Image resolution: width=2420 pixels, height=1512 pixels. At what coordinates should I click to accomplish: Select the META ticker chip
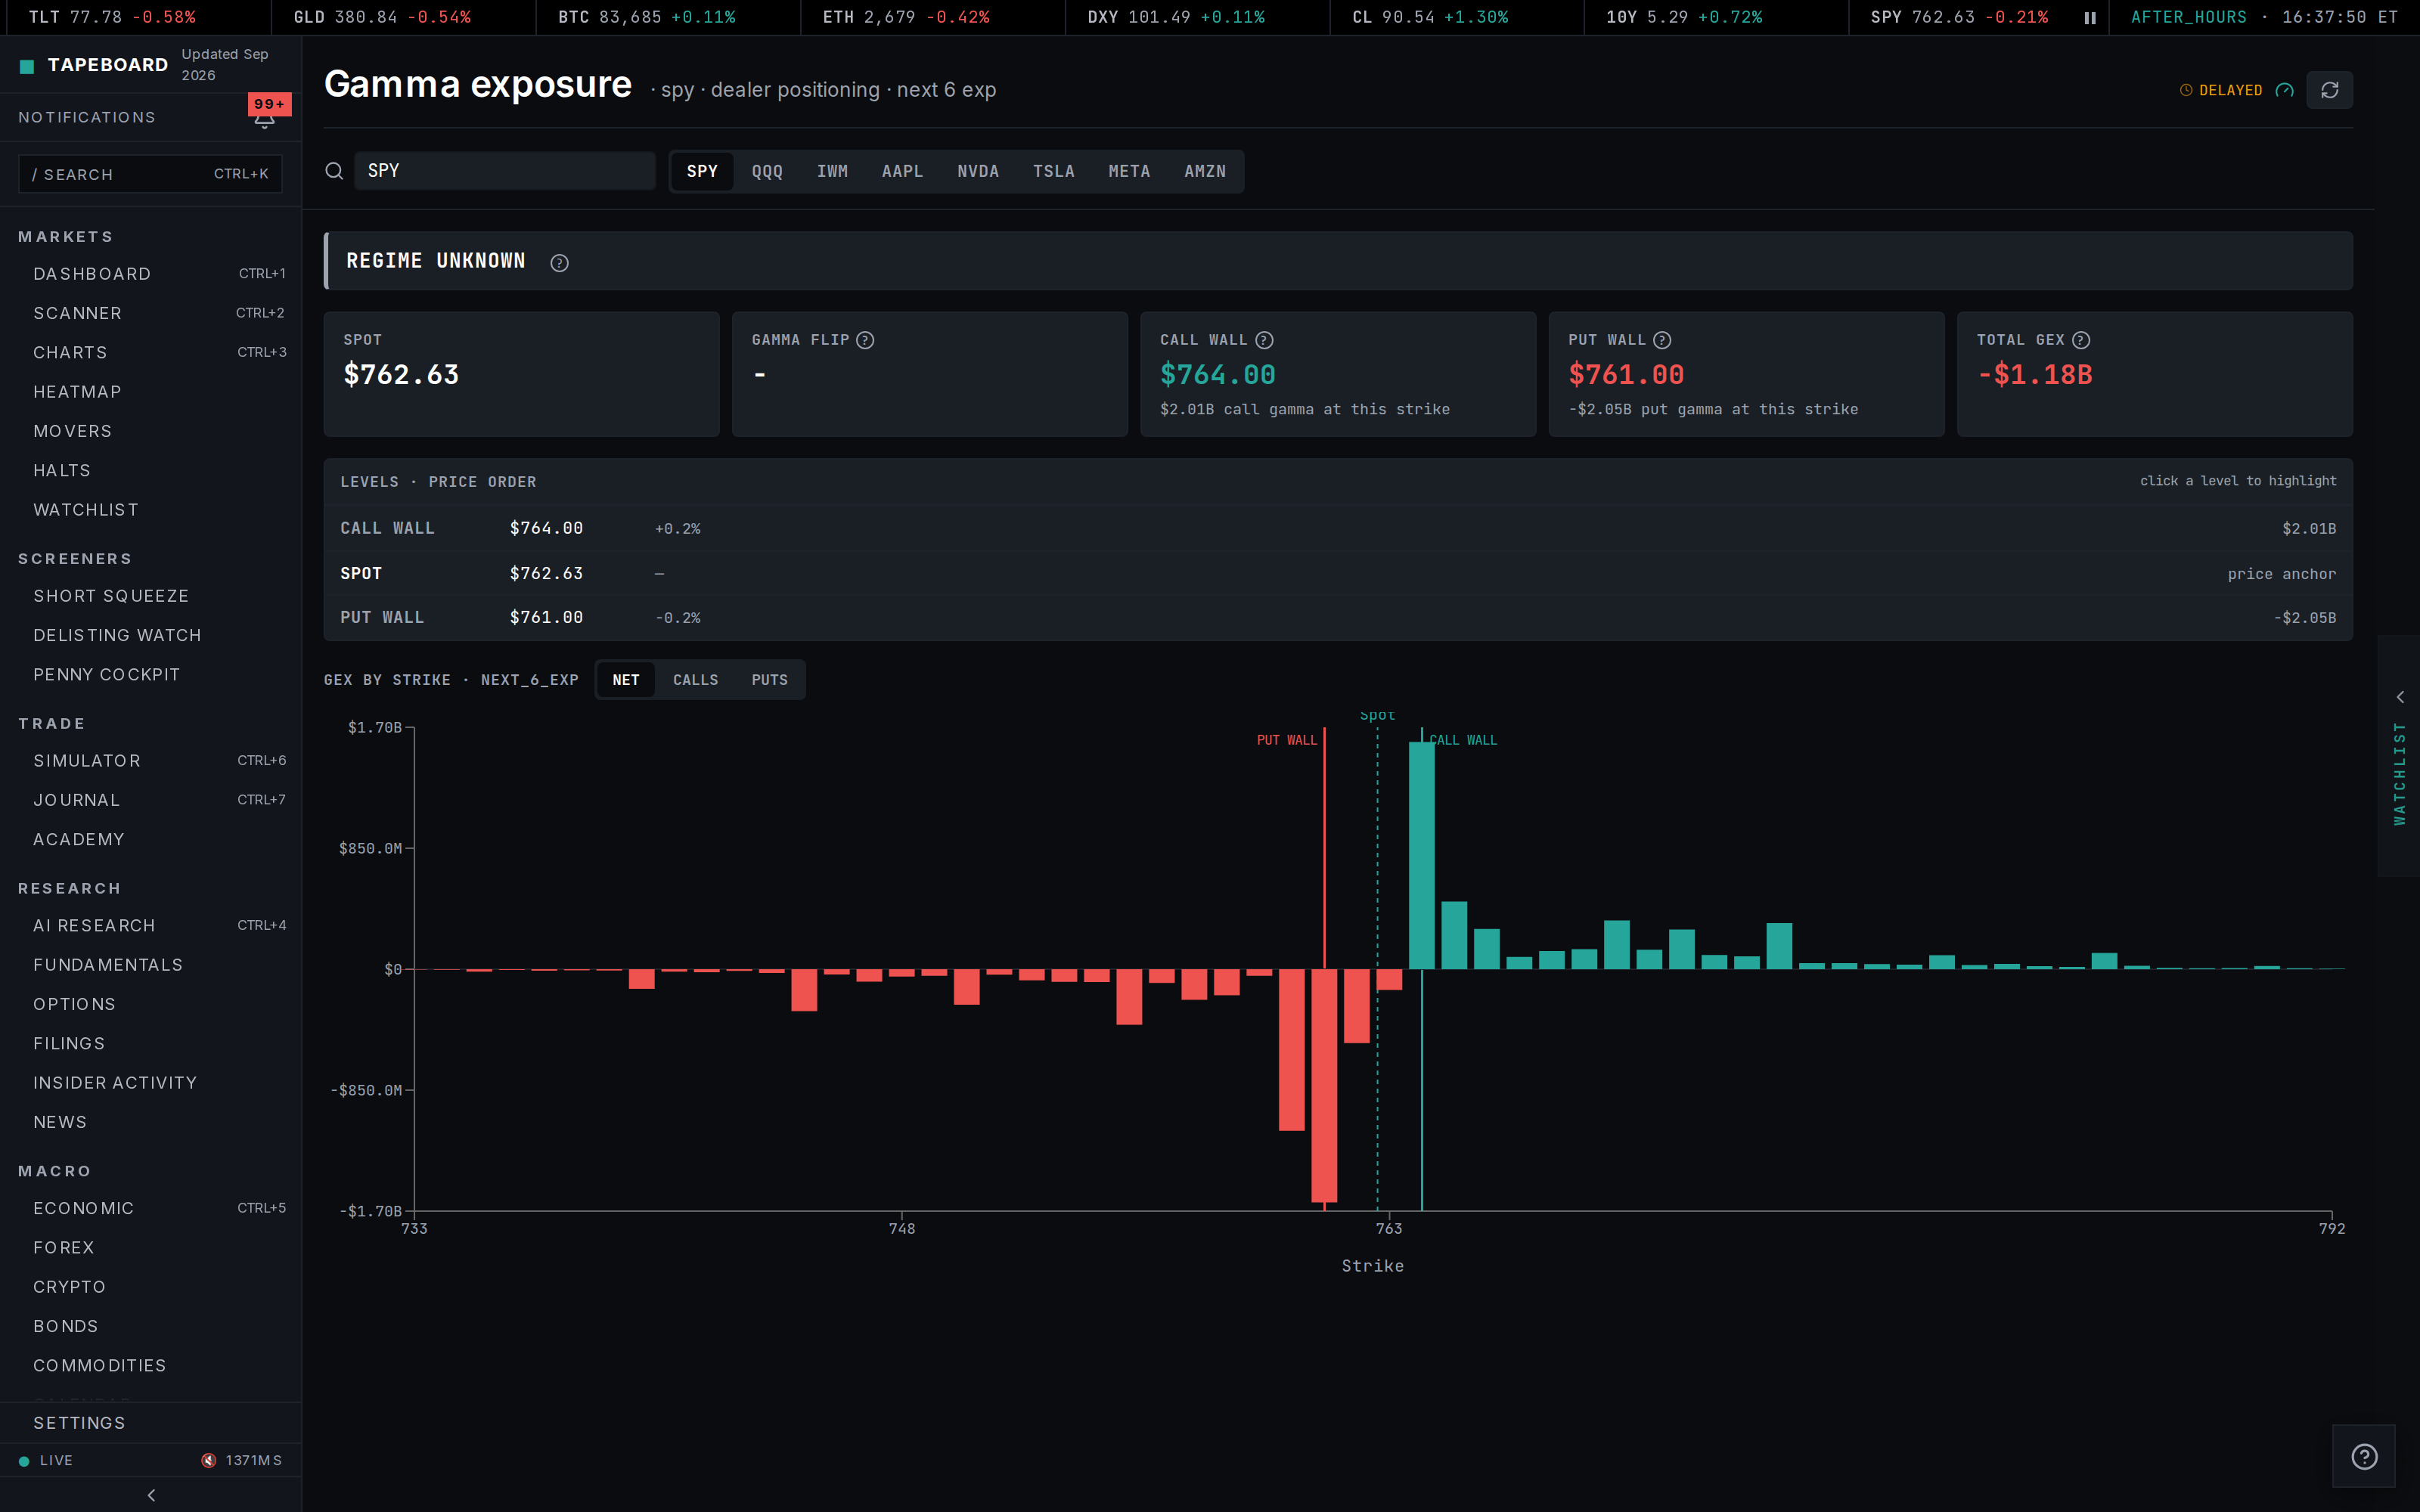click(x=1129, y=171)
